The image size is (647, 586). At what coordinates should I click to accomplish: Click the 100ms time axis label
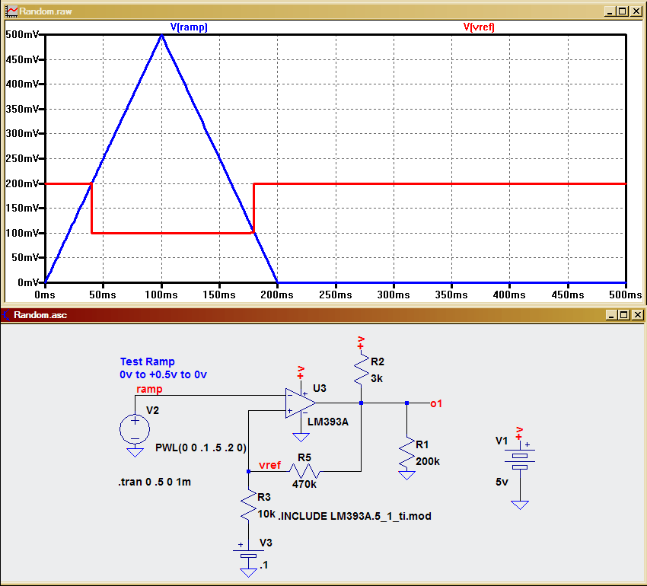coord(161,295)
